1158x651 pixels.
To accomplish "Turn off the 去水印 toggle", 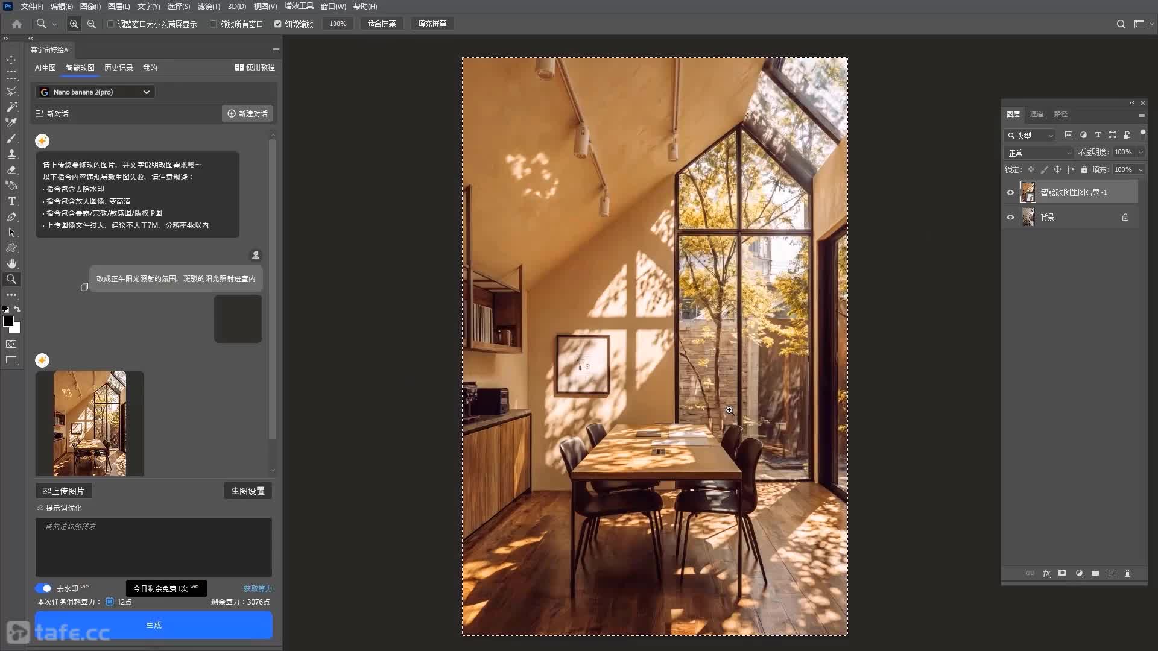I will pos(43,588).
